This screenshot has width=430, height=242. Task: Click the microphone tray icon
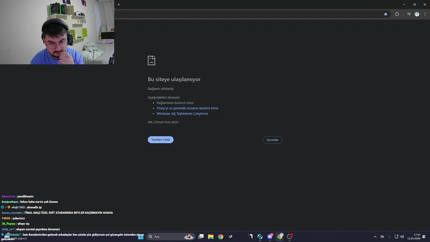389,237
